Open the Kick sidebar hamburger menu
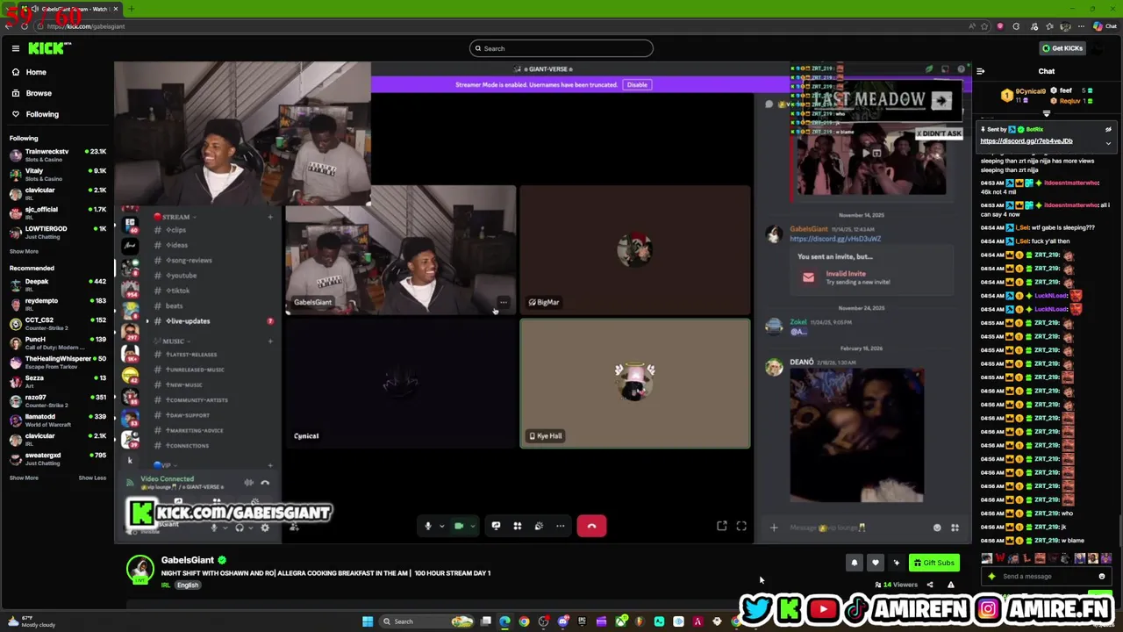 coord(15,48)
